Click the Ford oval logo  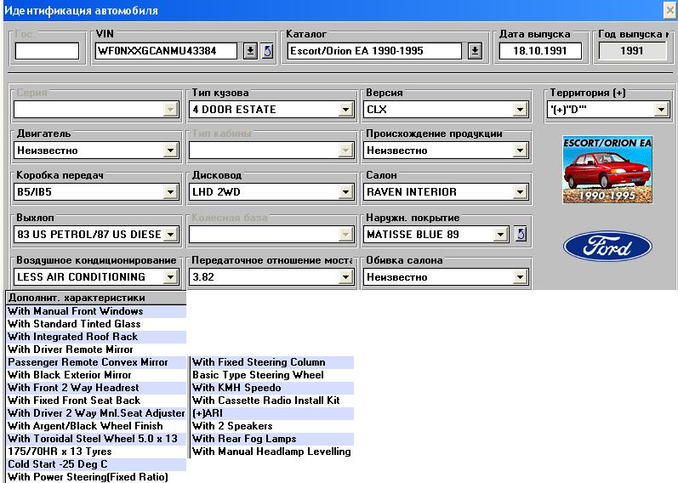607,246
